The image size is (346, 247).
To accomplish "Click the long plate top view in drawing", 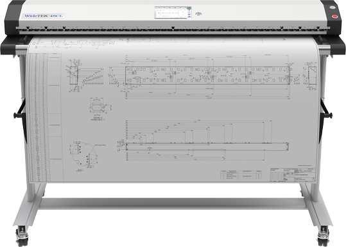I will pos(207,76).
